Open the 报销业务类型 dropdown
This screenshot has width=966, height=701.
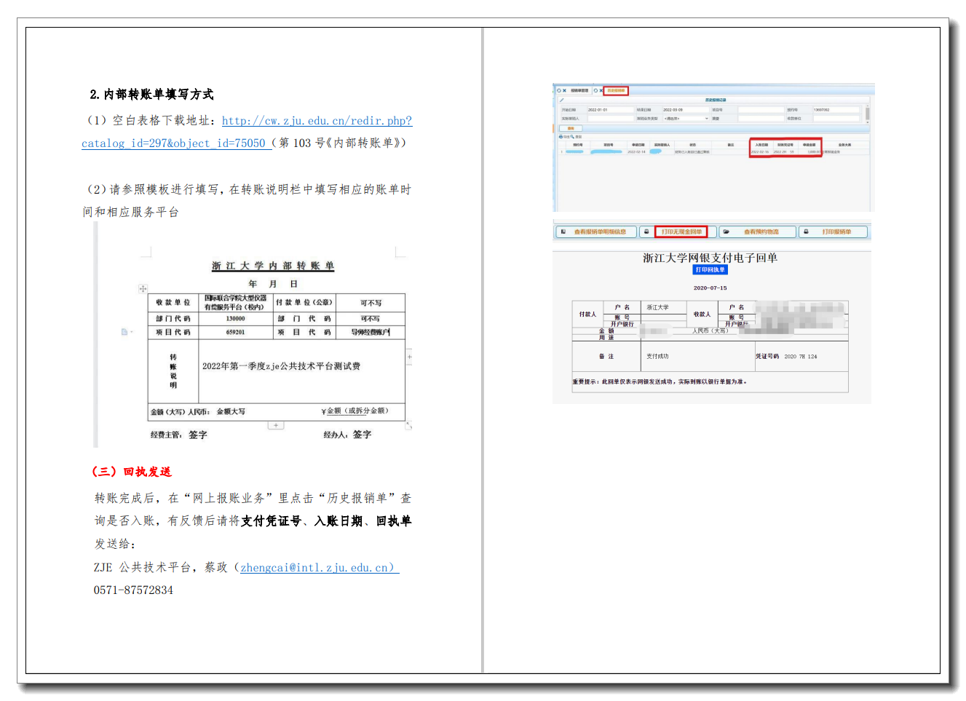[x=684, y=118]
